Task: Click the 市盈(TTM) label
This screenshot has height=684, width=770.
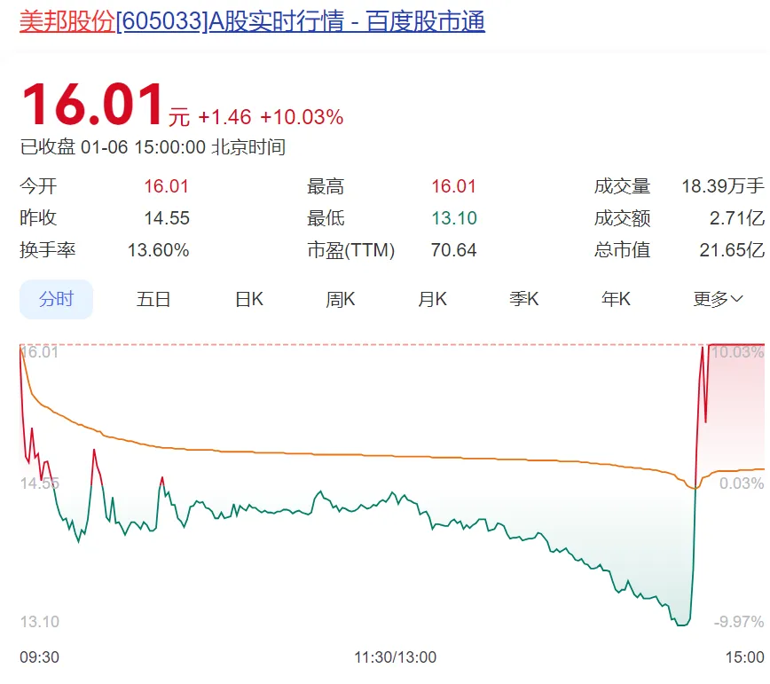Action: click(x=350, y=250)
